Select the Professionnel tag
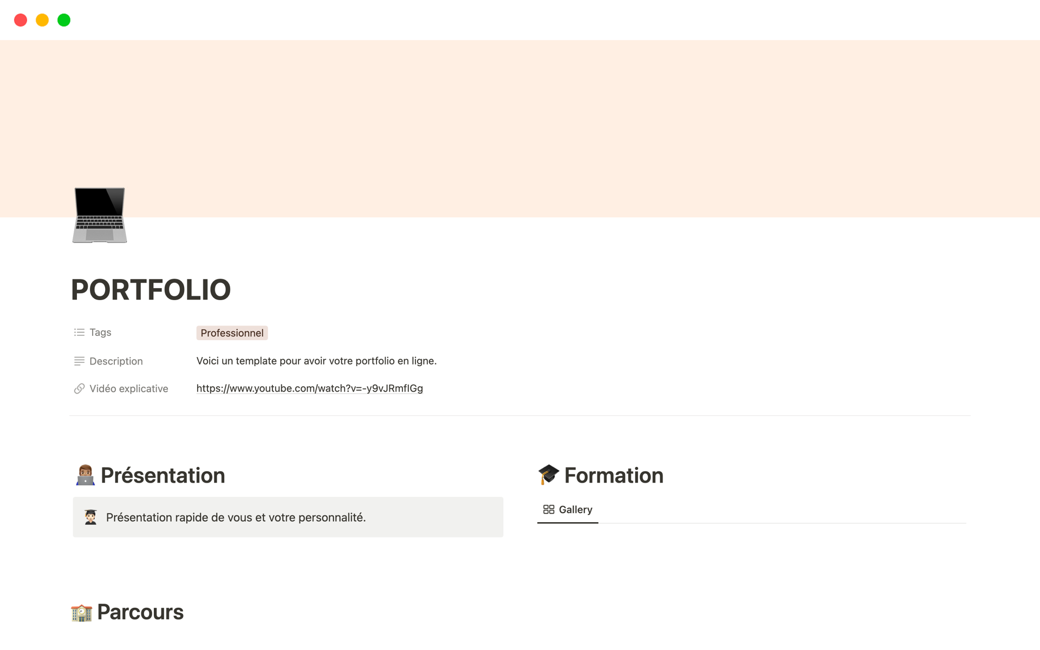Viewport: 1040px width, 650px height. point(232,333)
